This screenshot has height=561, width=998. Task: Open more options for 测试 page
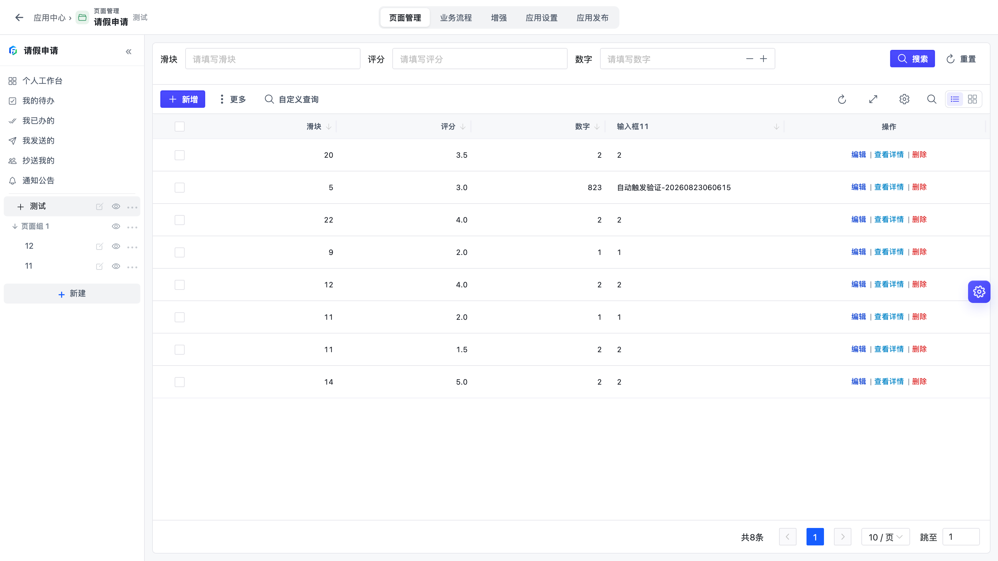pos(132,207)
